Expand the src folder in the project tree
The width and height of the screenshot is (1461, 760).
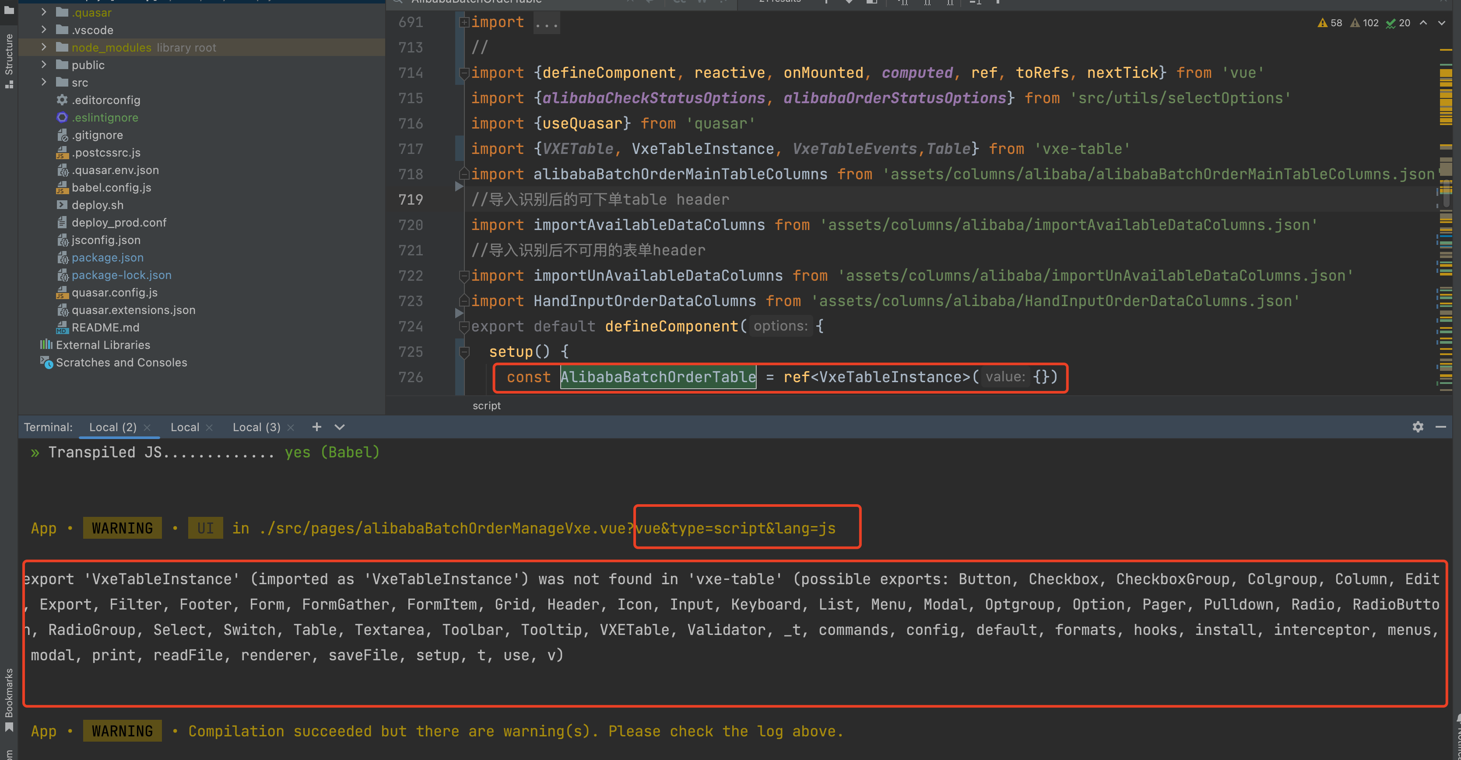coord(44,82)
